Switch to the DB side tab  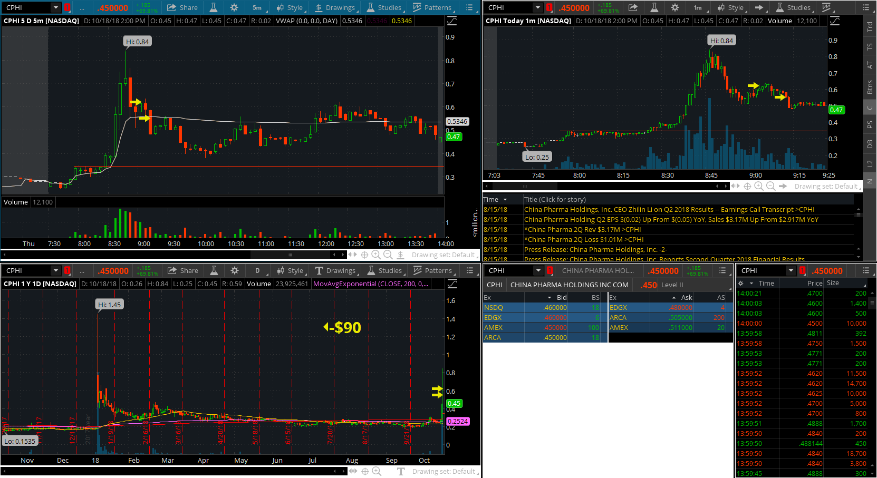pyautogui.click(x=870, y=144)
